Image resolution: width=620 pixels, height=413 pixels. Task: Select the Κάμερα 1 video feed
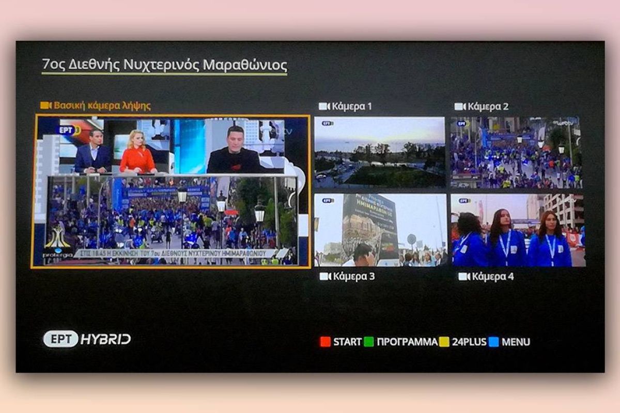[x=379, y=152]
